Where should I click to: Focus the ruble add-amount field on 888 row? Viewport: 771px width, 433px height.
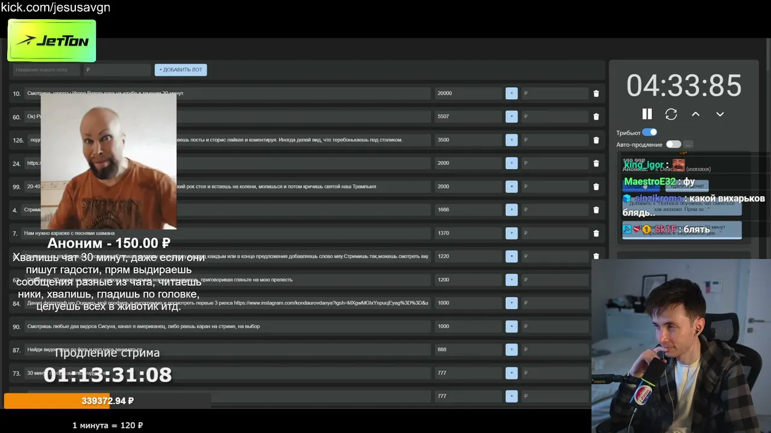pyautogui.click(x=555, y=349)
